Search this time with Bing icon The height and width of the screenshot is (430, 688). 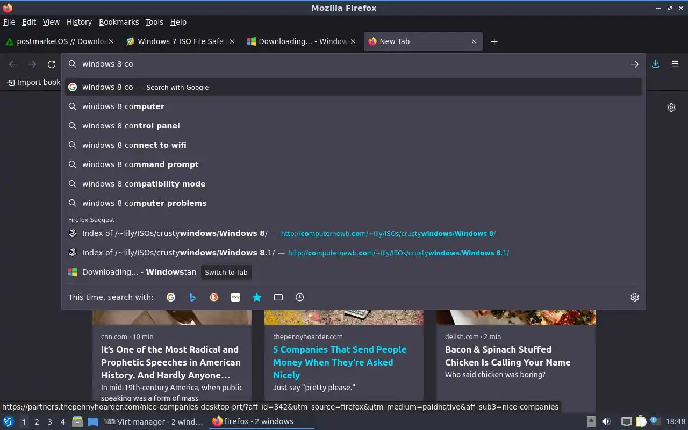192,297
